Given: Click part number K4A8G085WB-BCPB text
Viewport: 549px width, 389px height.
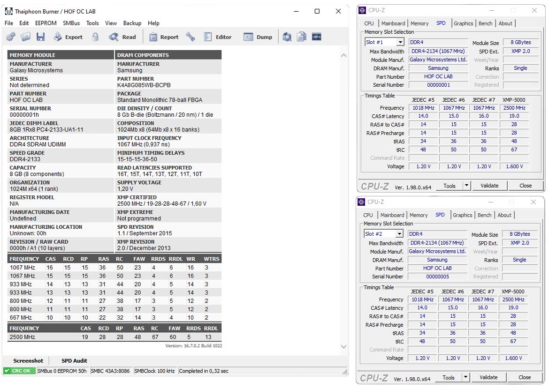Looking at the screenshot, I should tap(144, 85).
